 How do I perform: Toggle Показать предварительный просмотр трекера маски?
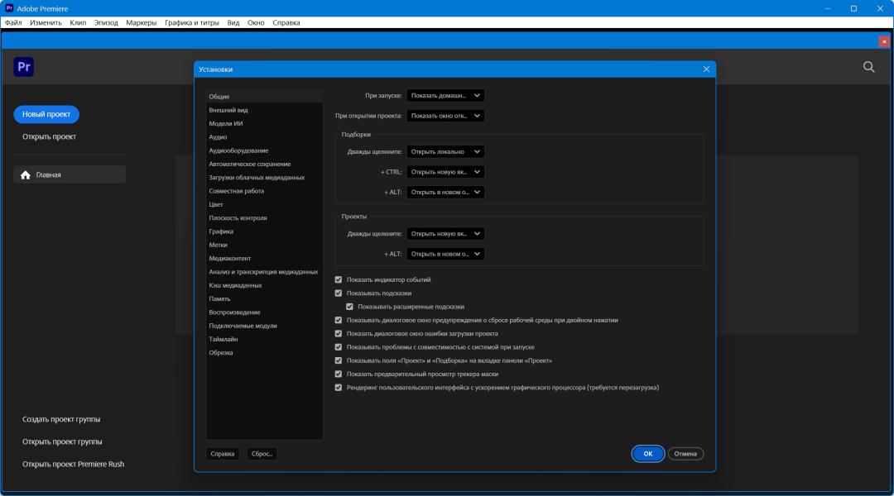click(338, 374)
